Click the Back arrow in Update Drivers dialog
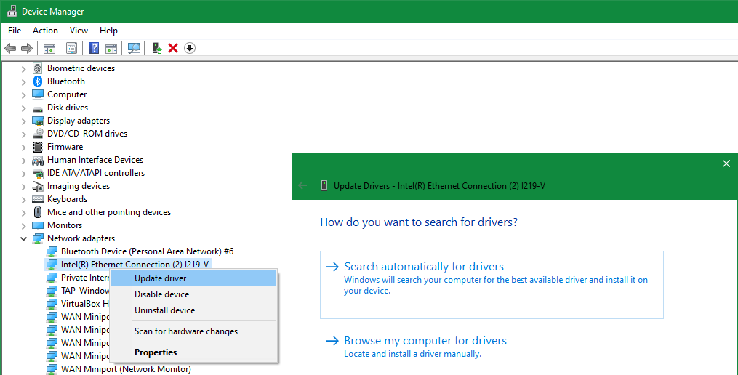 tap(303, 186)
